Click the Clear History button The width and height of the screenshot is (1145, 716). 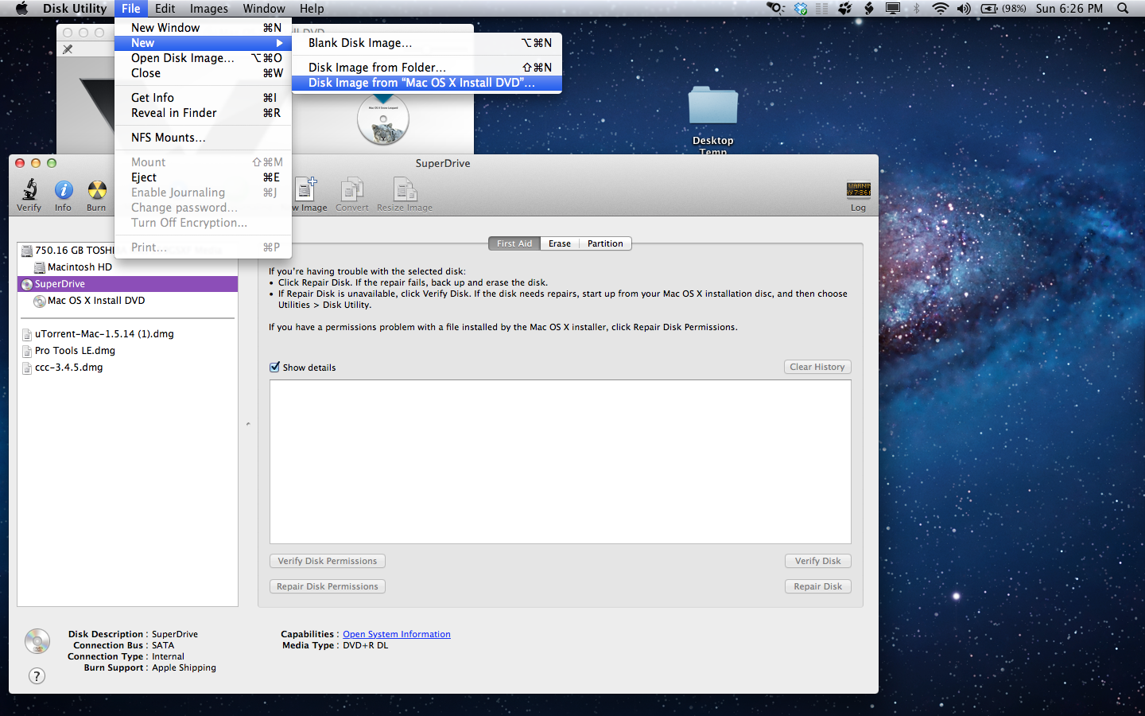coord(817,367)
